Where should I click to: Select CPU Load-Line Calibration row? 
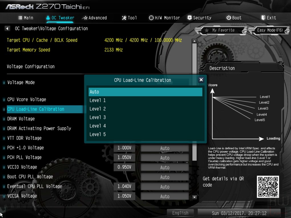pyautogui.click(x=45, y=109)
